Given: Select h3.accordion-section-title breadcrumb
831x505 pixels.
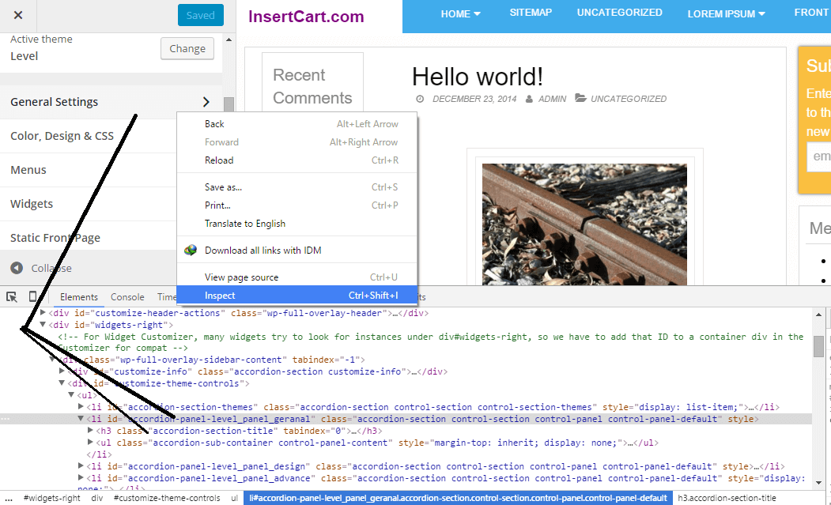Looking at the screenshot, I should point(727,498).
